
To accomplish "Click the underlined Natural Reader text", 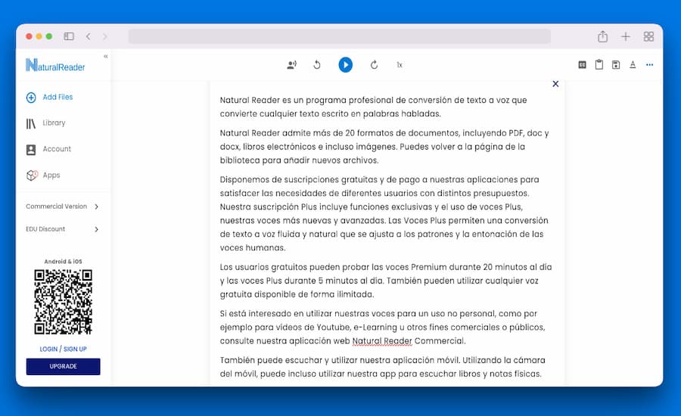I will (x=382, y=341).
